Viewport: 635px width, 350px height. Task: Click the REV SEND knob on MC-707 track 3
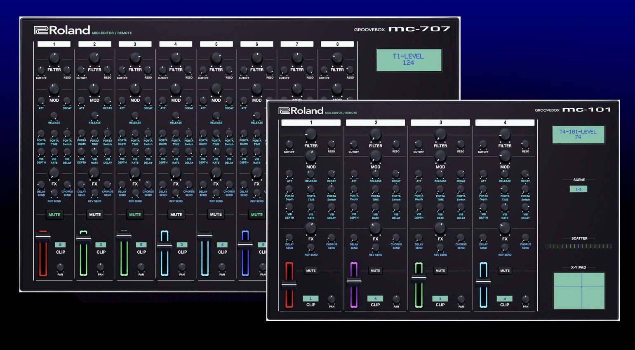click(x=135, y=194)
